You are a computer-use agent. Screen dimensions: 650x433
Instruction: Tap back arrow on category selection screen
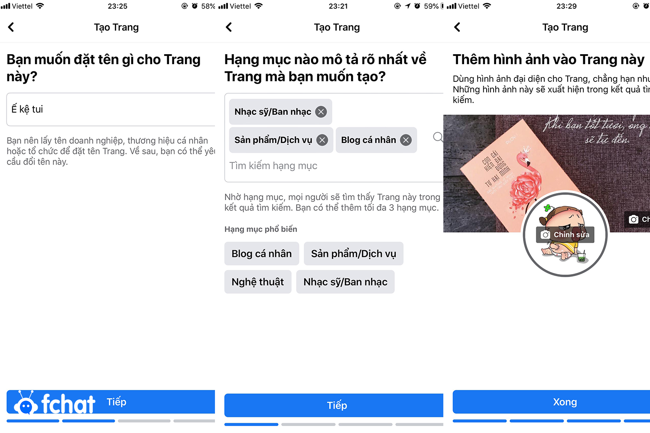(229, 27)
